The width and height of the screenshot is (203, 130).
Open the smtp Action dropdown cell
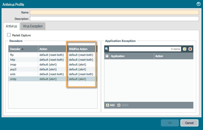(x=52, y=79)
